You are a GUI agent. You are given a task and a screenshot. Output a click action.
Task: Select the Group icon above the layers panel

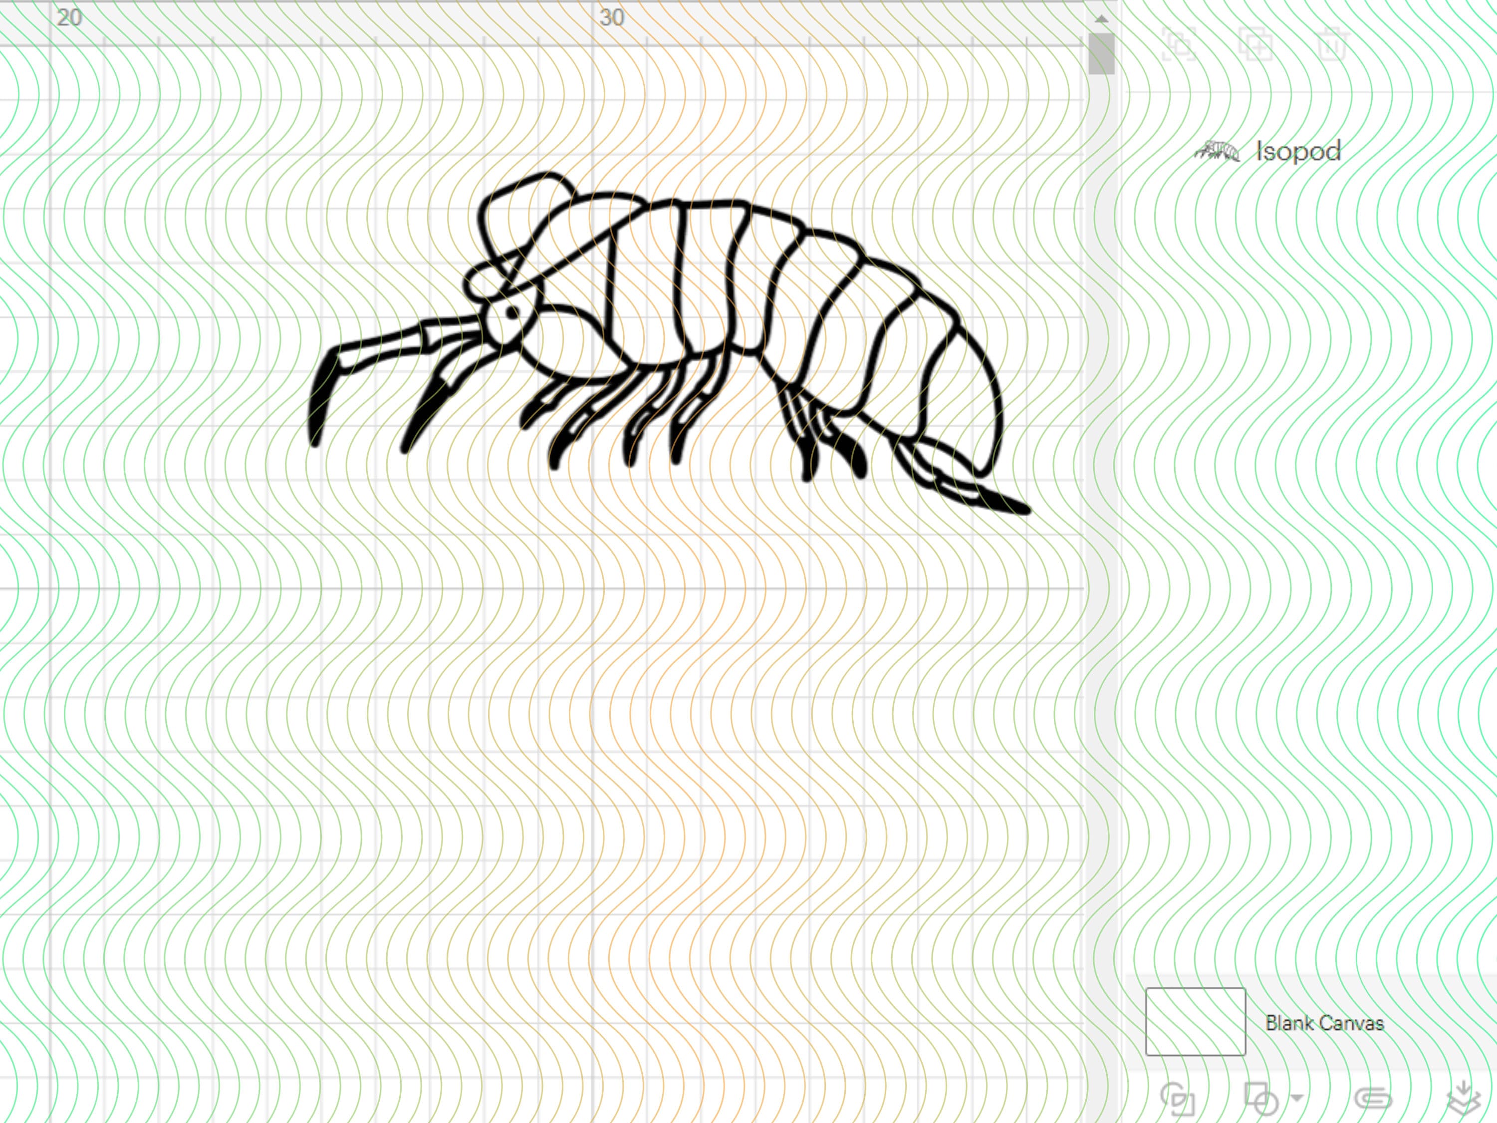(1179, 44)
